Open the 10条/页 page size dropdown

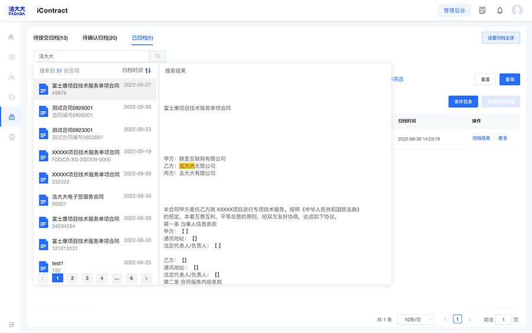coord(416,319)
